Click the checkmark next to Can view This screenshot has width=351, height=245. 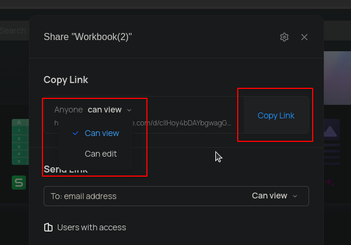click(x=76, y=133)
